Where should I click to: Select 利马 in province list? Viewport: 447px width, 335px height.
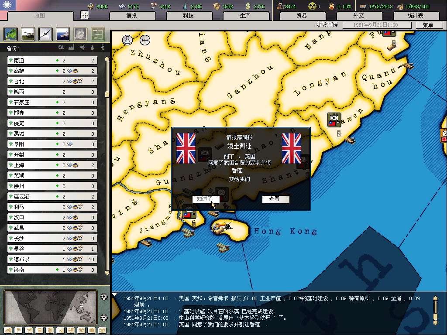point(52,207)
